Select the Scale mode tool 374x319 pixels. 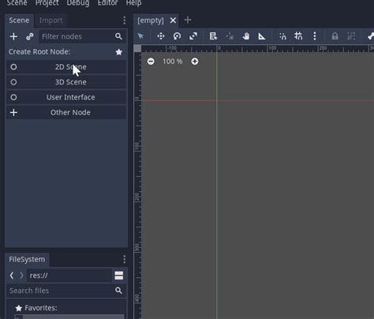pyautogui.click(x=193, y=36)
